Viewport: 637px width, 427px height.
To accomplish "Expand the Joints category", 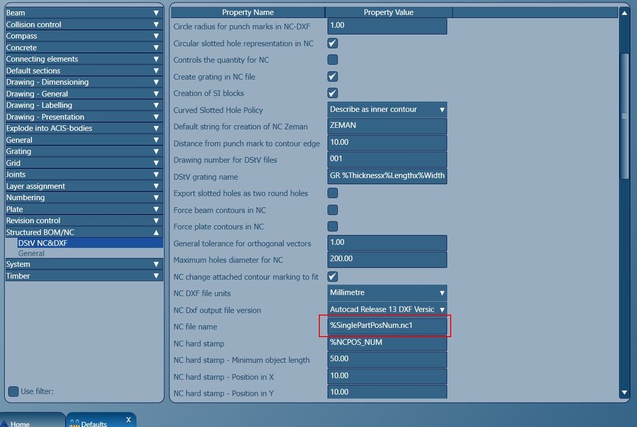I will [x=155, y=174].
